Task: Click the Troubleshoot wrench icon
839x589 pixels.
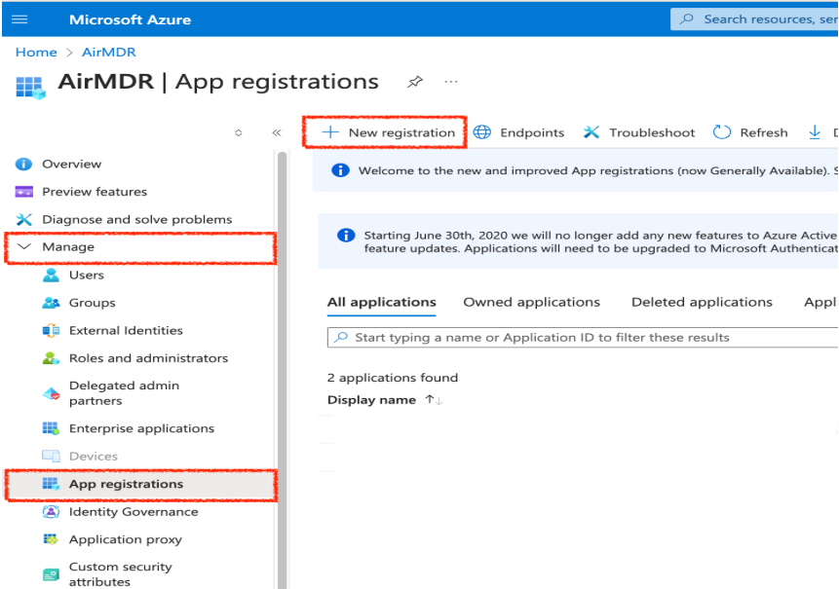Action: pyautogui.click(x=591, y=132)
